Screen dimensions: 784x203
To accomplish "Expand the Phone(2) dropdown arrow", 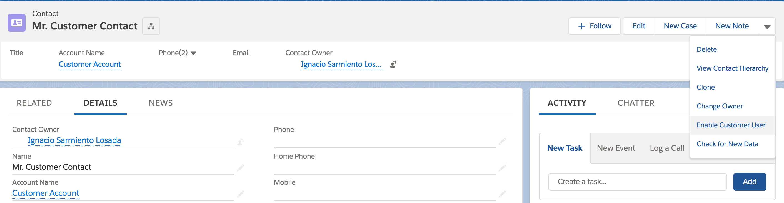I will (x=194, y=53).
